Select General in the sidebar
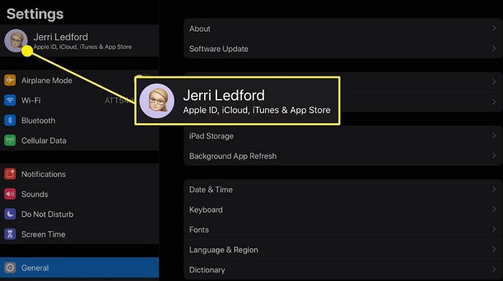The image size is (503, 281). (79, 267)
